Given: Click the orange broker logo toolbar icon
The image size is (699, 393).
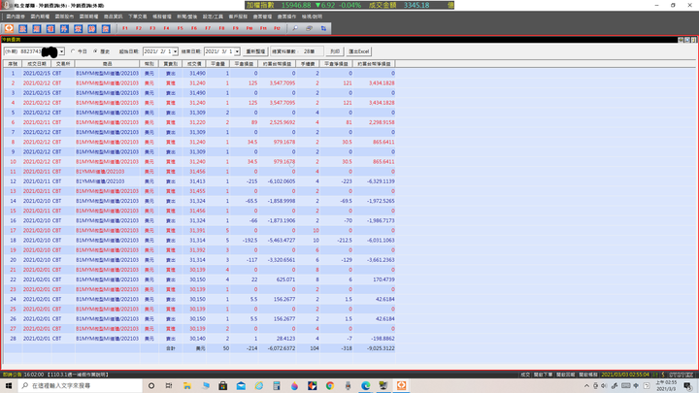Looking at the screenshot, I should (9, 28).
